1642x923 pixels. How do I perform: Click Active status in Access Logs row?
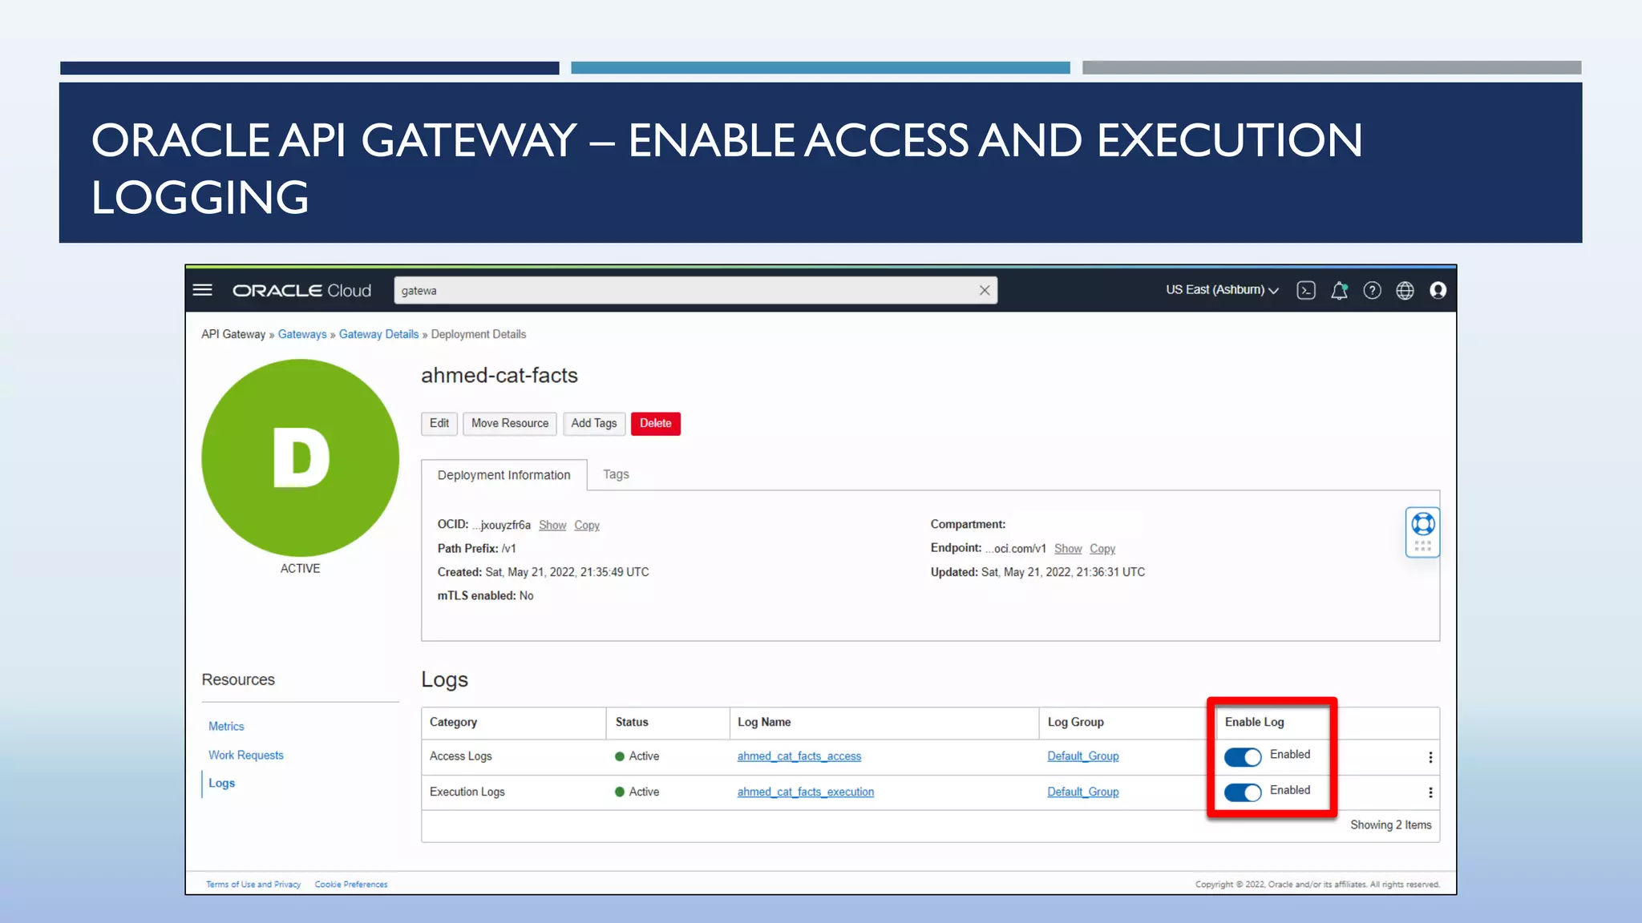tap(637, 756)
